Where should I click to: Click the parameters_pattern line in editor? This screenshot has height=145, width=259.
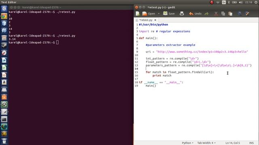[199, 65]
